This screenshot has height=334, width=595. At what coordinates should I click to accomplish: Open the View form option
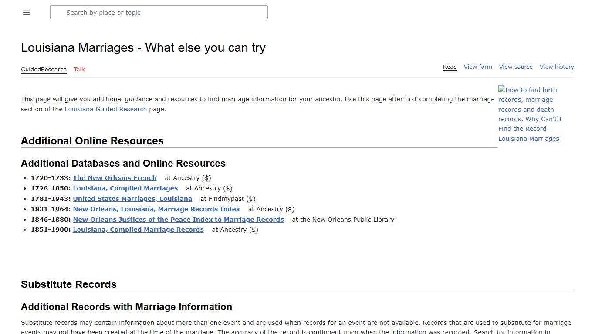coord(478,67)
